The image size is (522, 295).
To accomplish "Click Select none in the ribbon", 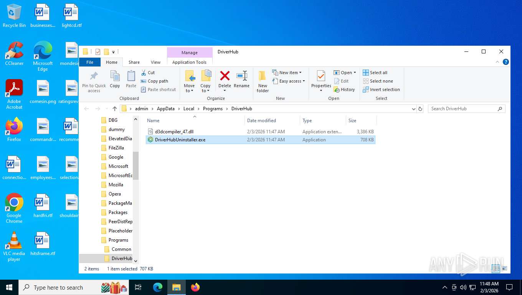I will click(378, 81).
